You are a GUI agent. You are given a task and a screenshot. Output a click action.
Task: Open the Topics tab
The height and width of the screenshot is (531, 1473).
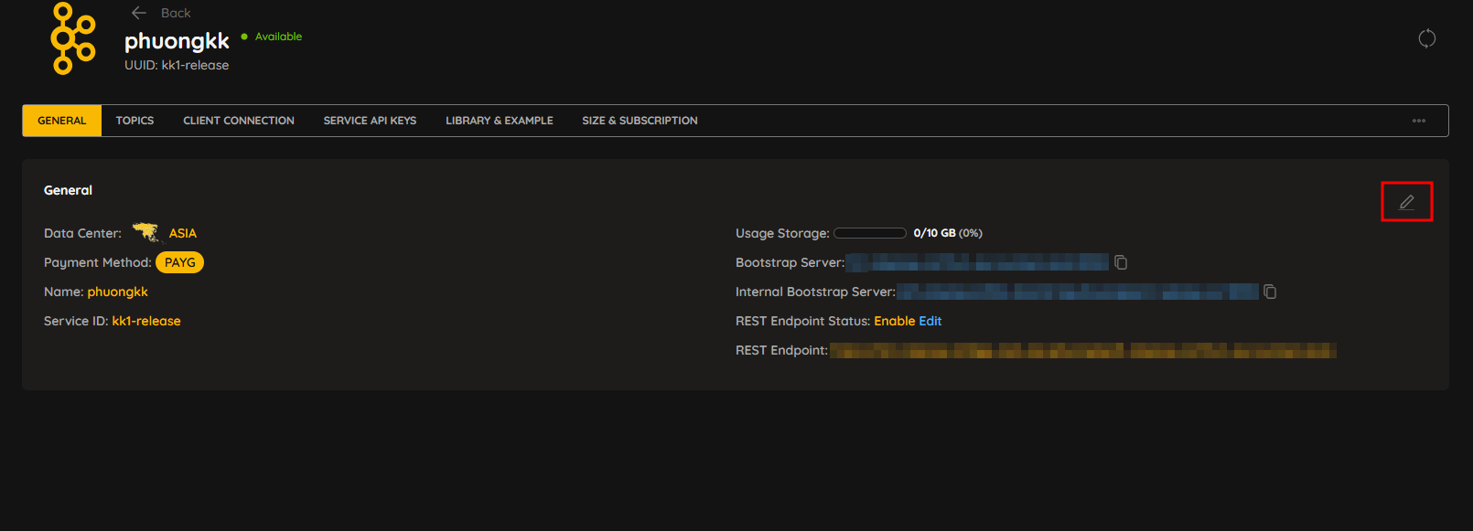point(134,121)
